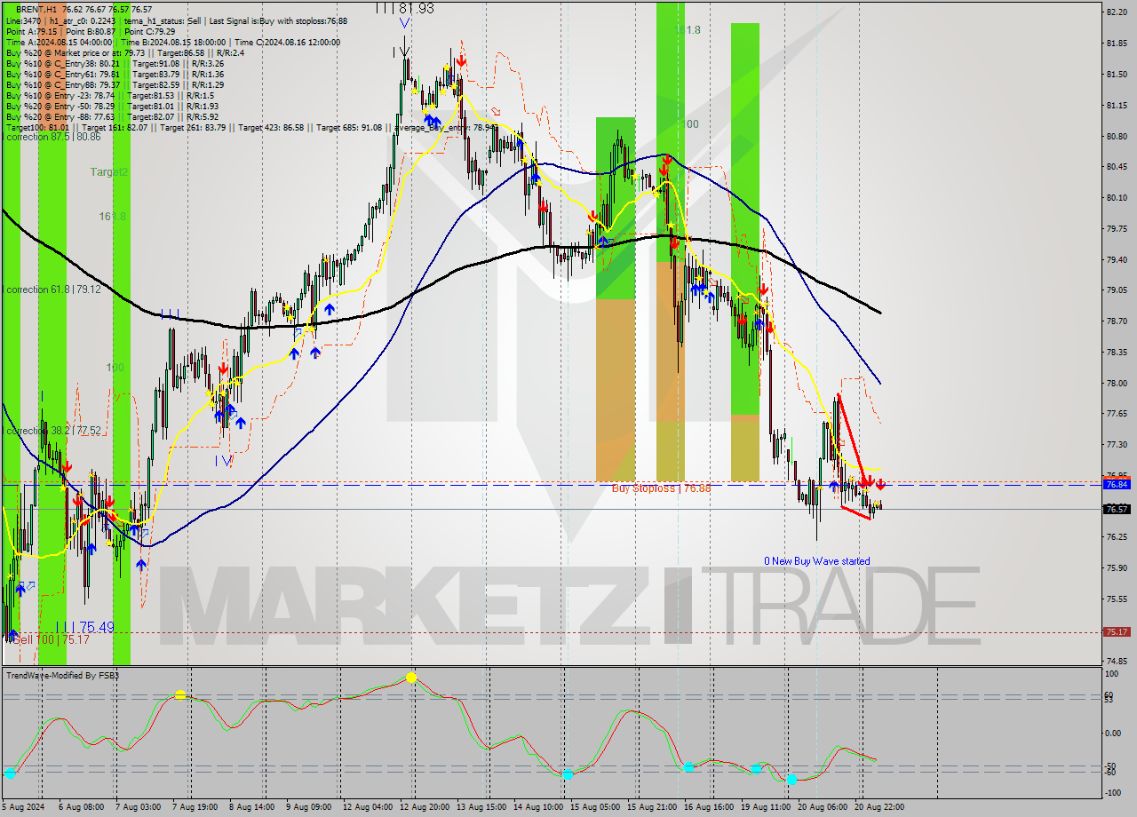Viewport: 1137px width, 817px height.
Task: Click the BRENT,H1 symbol title text
Action: (38, 8)
